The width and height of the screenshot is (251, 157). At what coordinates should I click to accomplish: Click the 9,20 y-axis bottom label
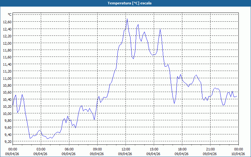pyautogui.click(x=8, y=142)
